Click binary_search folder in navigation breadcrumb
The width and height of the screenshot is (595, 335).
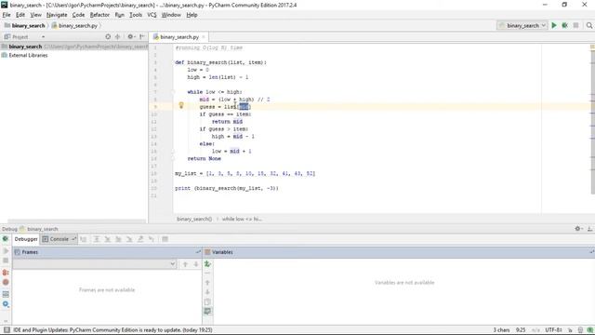[25, 25]
